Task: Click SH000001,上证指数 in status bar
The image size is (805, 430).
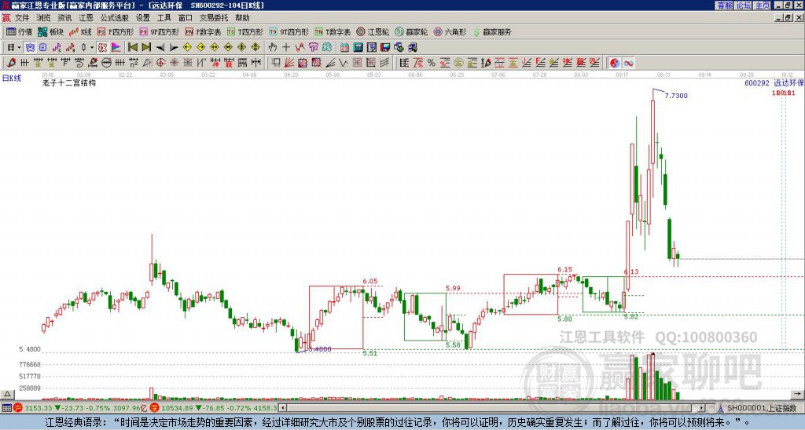Action: (760, 408)
